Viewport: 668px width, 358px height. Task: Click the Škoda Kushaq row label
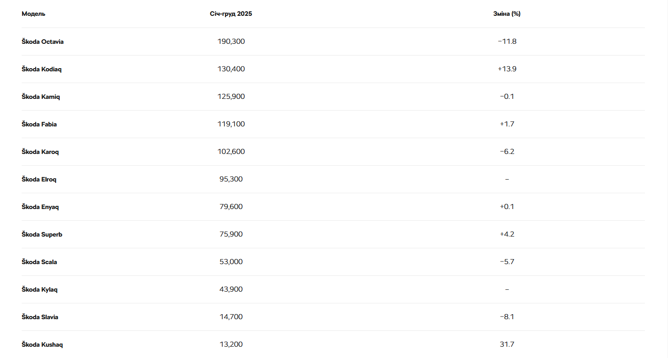(42, 344)
